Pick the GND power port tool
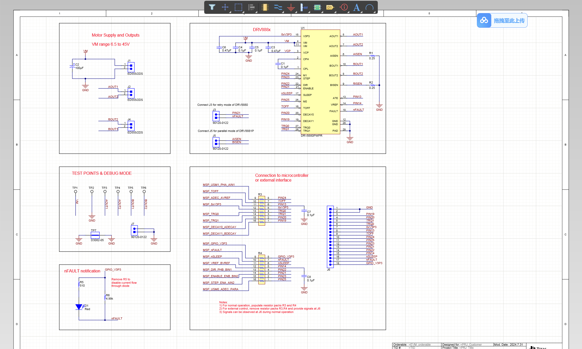Image resolution: width=582 pixels, height=349 pixels. point(291,7)
